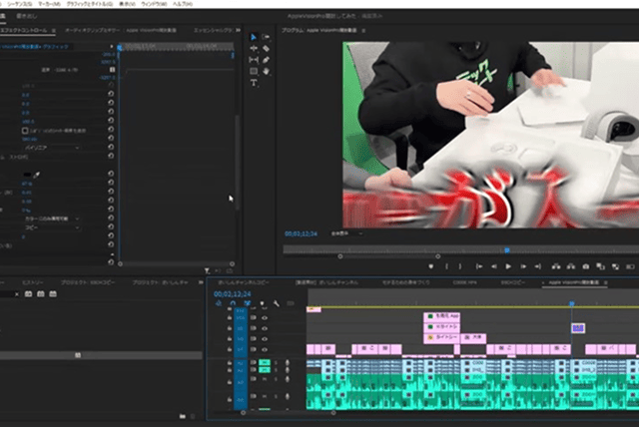Toggle the checkbox in Effect Controls panel
639x427 pixels.
coord(25,131)
